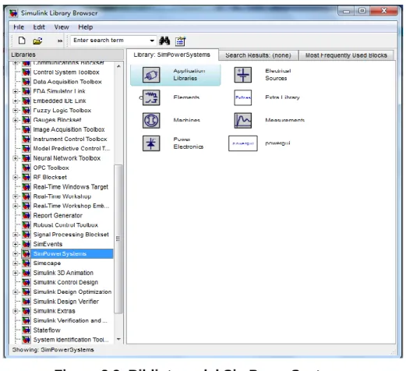Click the libraries tree vertical scrollbar thumb

point(118,239)
